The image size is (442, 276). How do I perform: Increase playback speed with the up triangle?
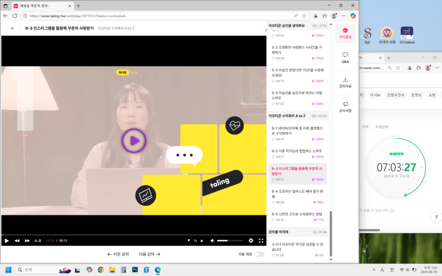pyautogui.click(x=202, y=240)
